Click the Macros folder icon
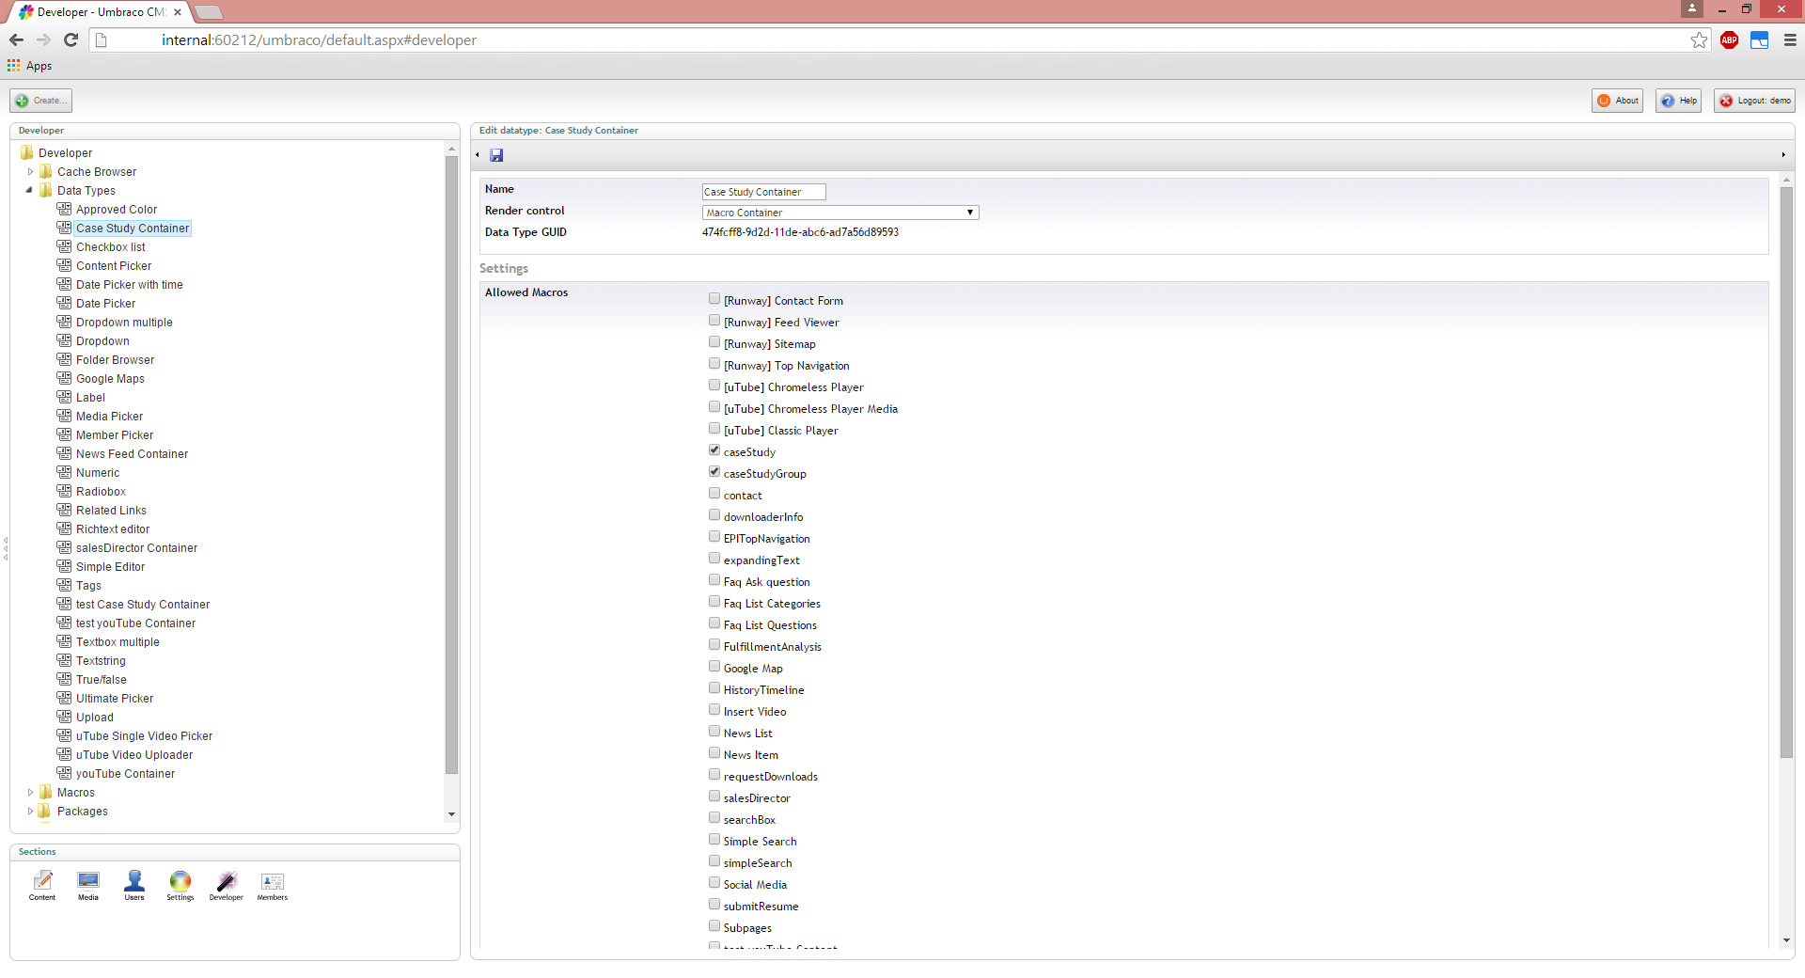 click(45, 792)
